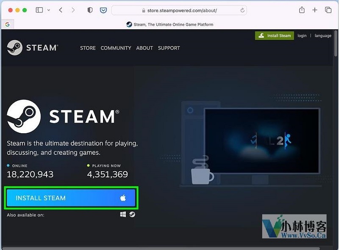Image resolution: width=339 pixels, height=250 pixels.
Task: Click the address bar URL field
Action: pos(179,10)
